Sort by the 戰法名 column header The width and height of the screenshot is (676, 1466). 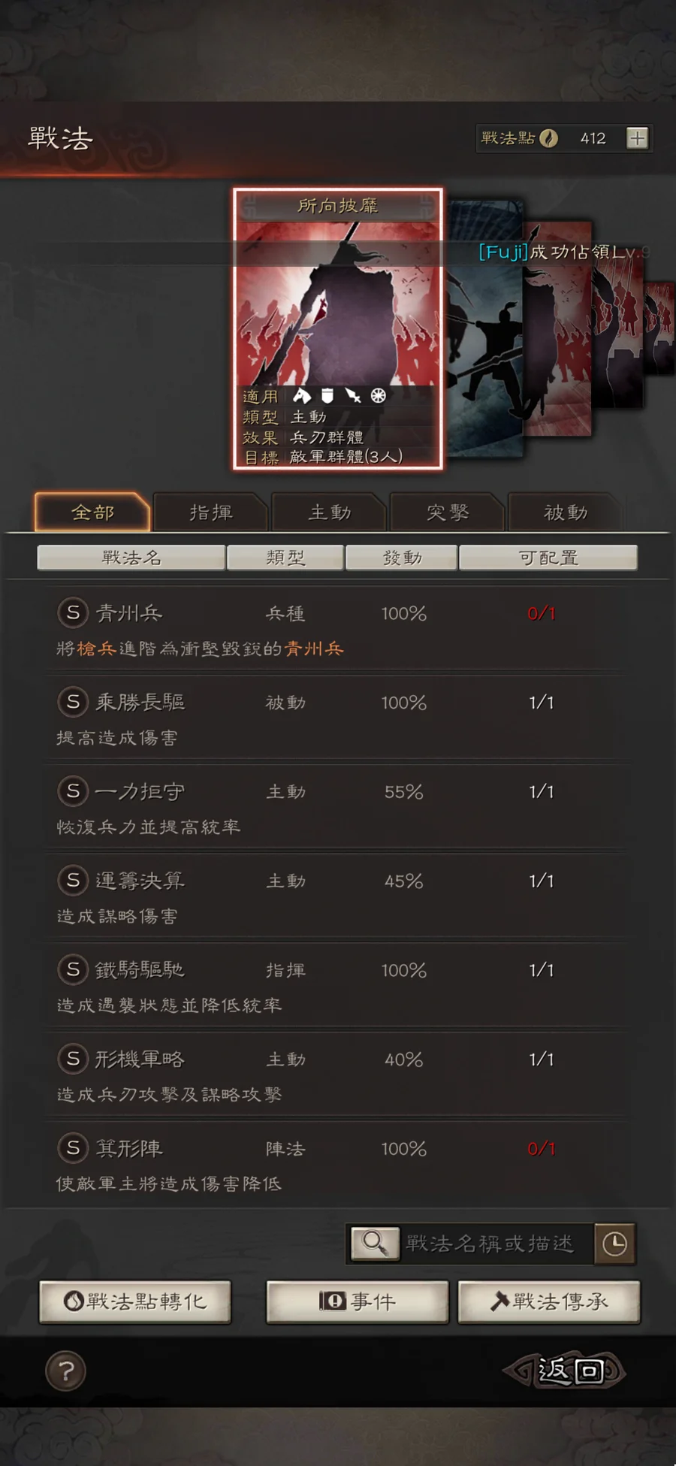(x=131, y=558)
